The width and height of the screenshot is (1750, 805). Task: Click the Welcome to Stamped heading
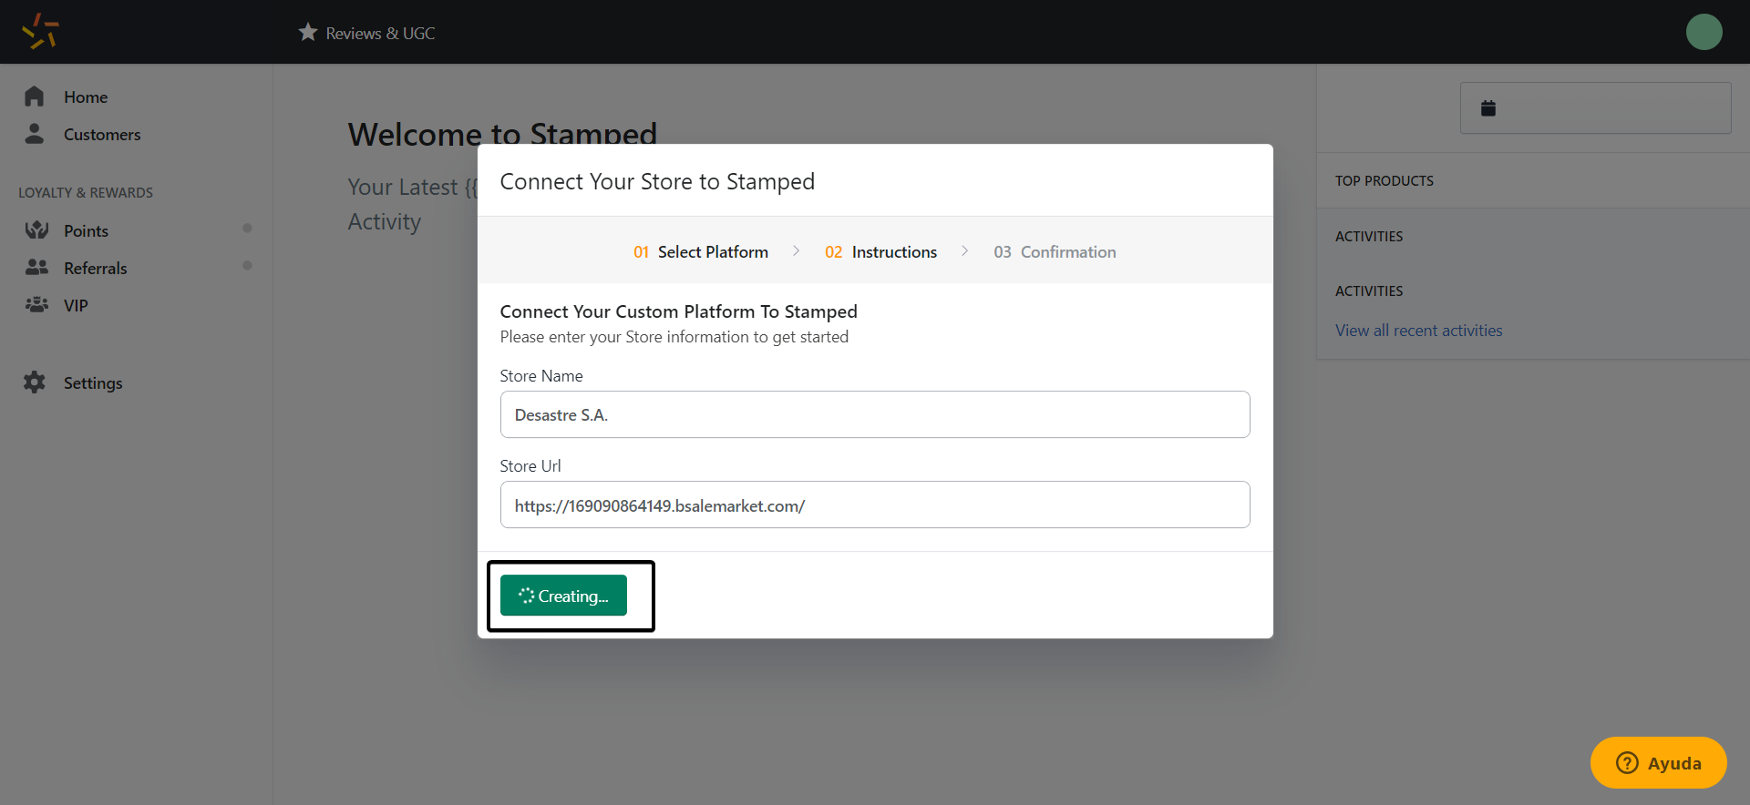click(502, 133)
